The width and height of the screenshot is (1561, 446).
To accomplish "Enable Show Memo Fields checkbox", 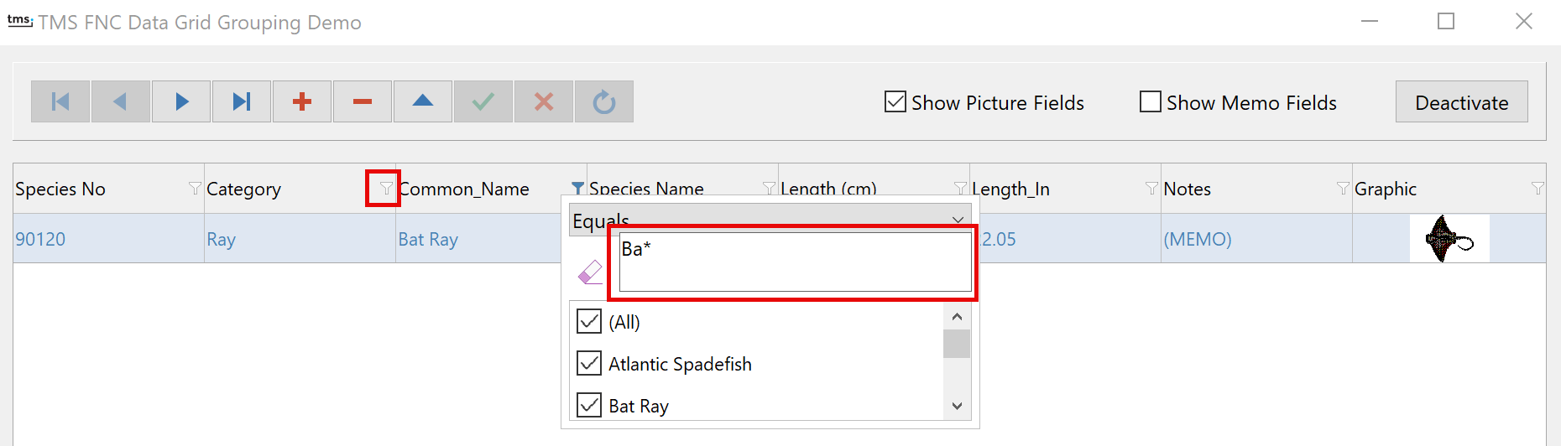I will [1151, 102].
